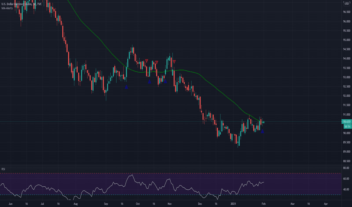Click the U.S. Dollar Currency Index title

(x=22, y=4)
